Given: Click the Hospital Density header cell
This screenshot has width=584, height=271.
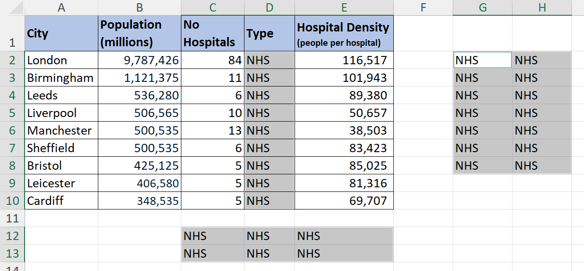Looking at the screenshot, I should click(x=344, y=33).
